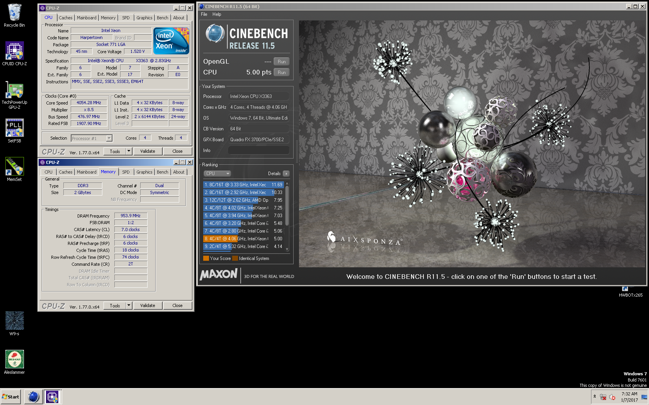Open the W9-s desktop icon
The height and width of the screenshot is (405, 649).
pos(14,324)
